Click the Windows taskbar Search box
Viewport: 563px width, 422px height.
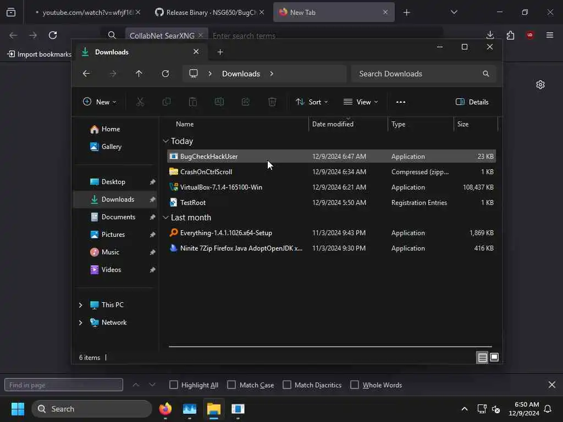point(92,409)
